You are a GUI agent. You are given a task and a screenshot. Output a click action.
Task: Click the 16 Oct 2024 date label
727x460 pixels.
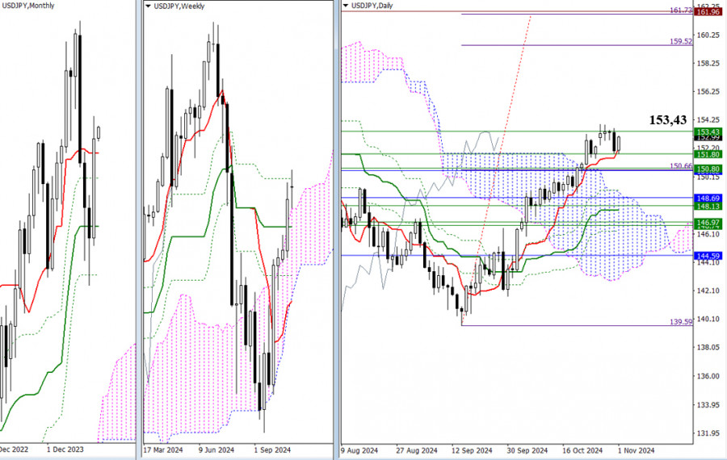(x=582, y=450)
